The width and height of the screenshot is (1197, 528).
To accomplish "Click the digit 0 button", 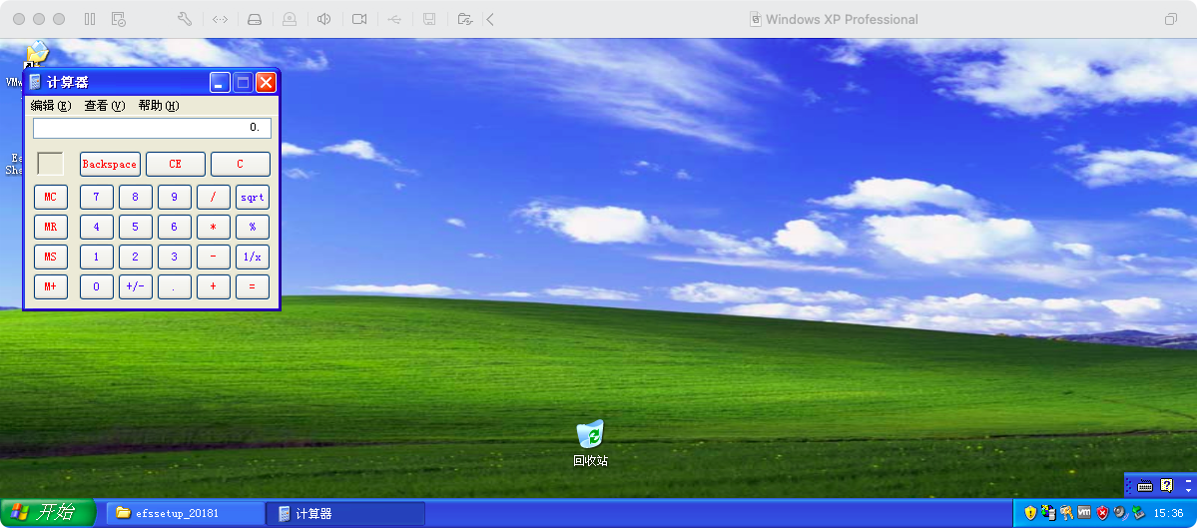I will coord(97,286).
